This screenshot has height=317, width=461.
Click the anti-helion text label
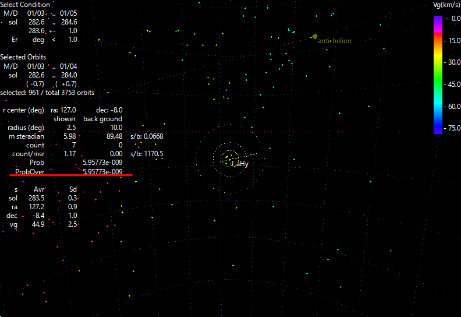(335, 41)
